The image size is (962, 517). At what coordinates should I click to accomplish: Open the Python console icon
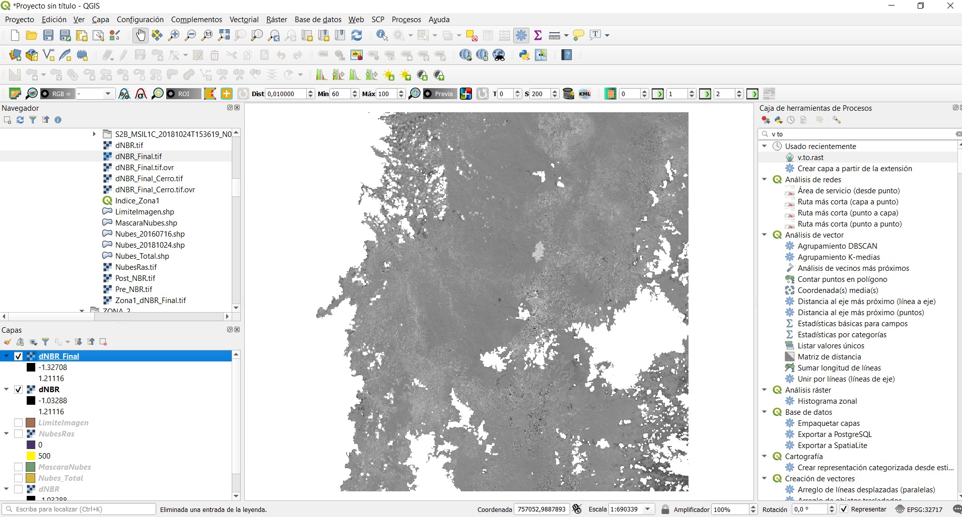pyautogui.click(x=524, y=55)
